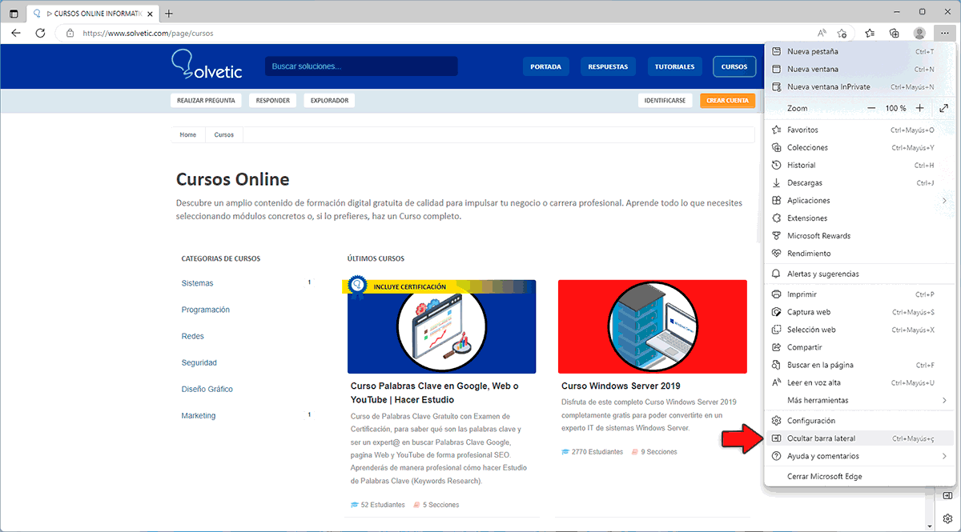The image size is (961, 532).
Task: Choose Selección web from the menu
Action: click(859, 330)
